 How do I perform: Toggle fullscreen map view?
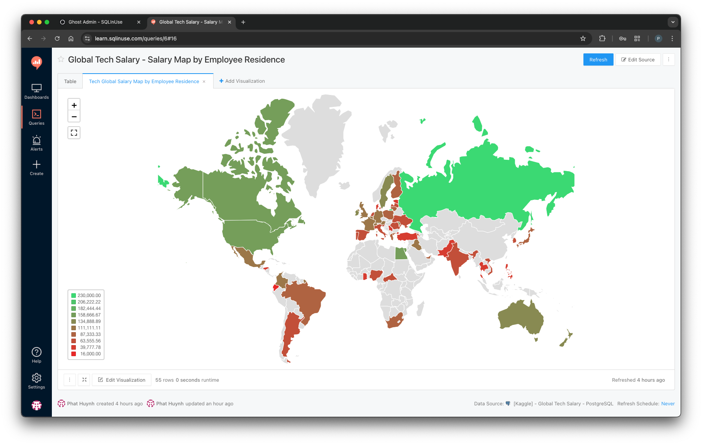click(x=74, y=133)
